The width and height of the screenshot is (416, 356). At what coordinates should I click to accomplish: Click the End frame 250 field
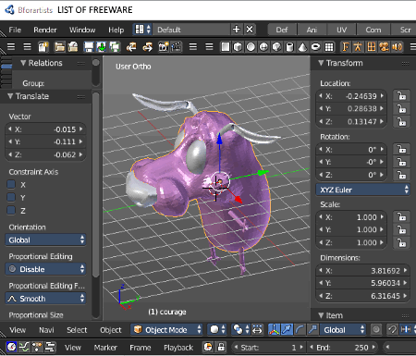343,348
